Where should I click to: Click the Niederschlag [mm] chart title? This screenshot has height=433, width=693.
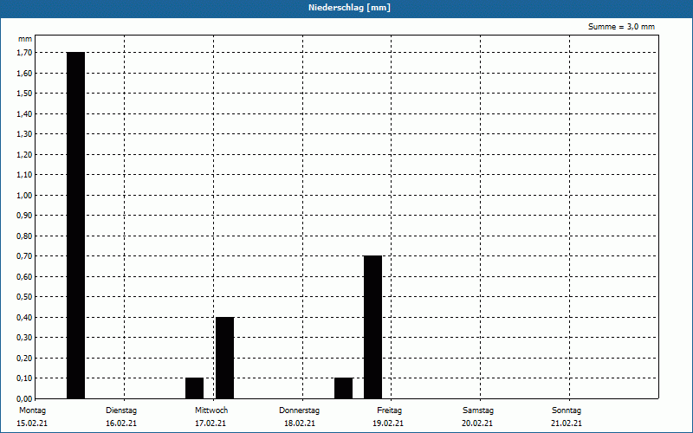[x=349, y=8]
